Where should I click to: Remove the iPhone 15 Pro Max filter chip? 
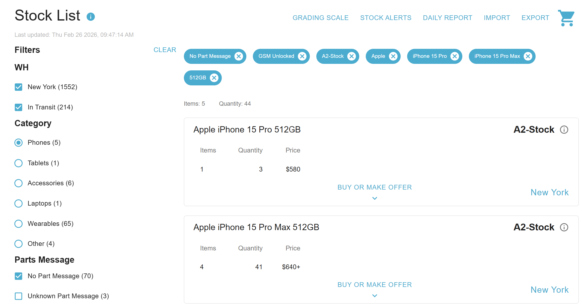pos(528,56)
